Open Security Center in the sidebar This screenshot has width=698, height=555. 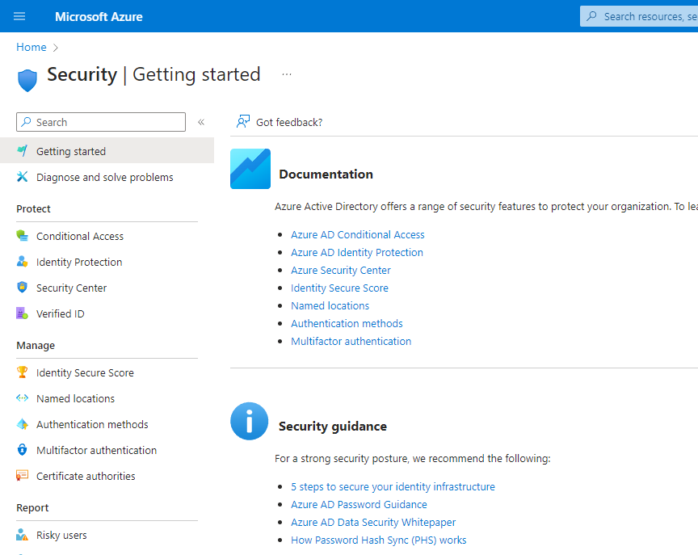tap(107, 288)
